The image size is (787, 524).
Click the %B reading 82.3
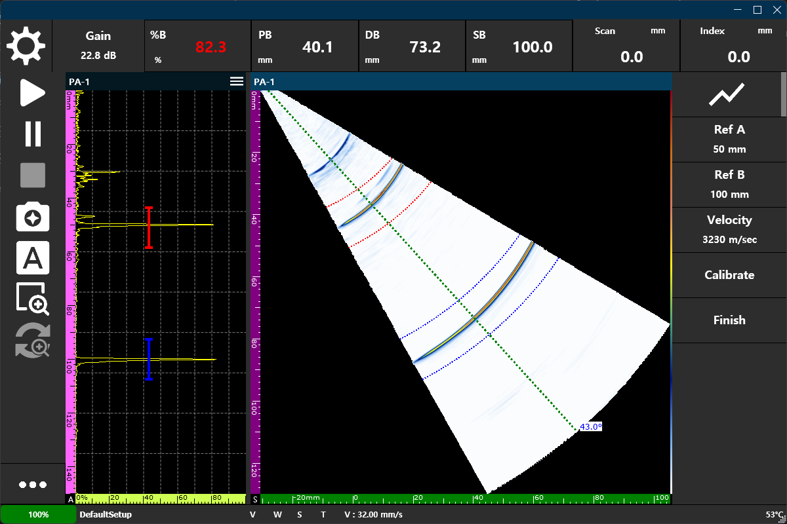click(x=198, y=46)
